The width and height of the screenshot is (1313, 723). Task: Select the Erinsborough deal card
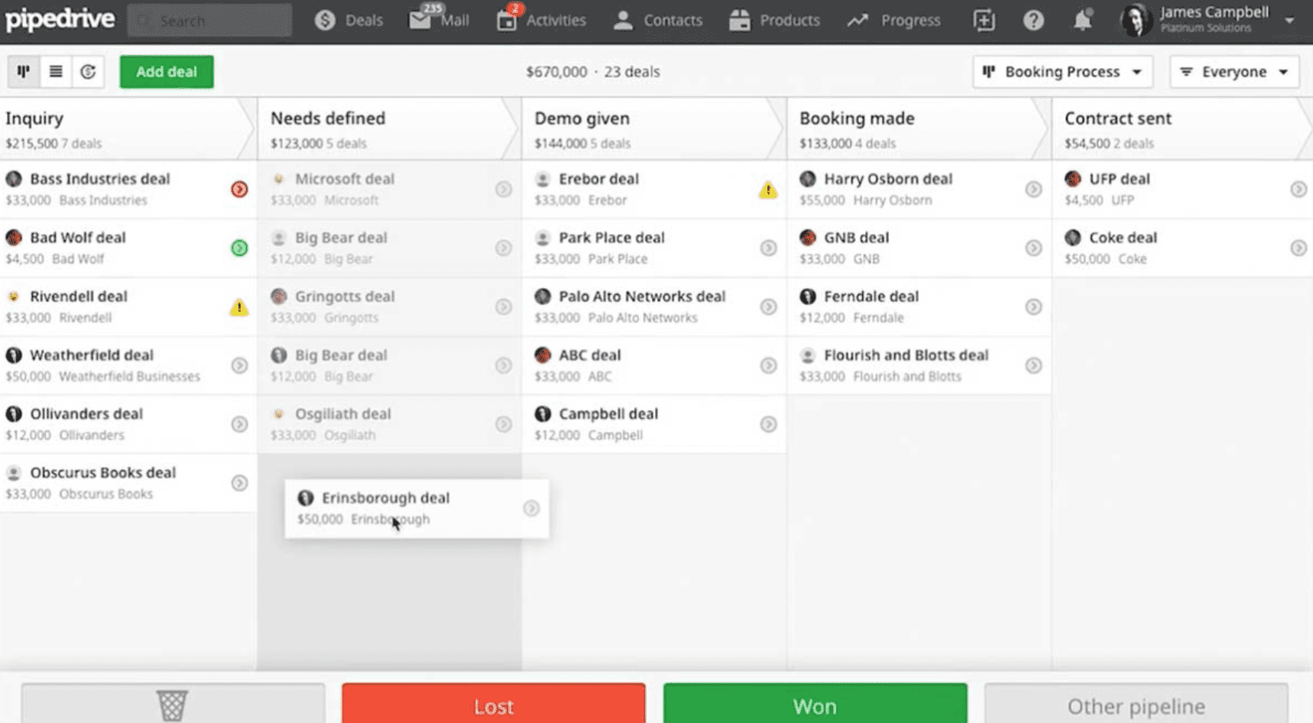(417, 508)
